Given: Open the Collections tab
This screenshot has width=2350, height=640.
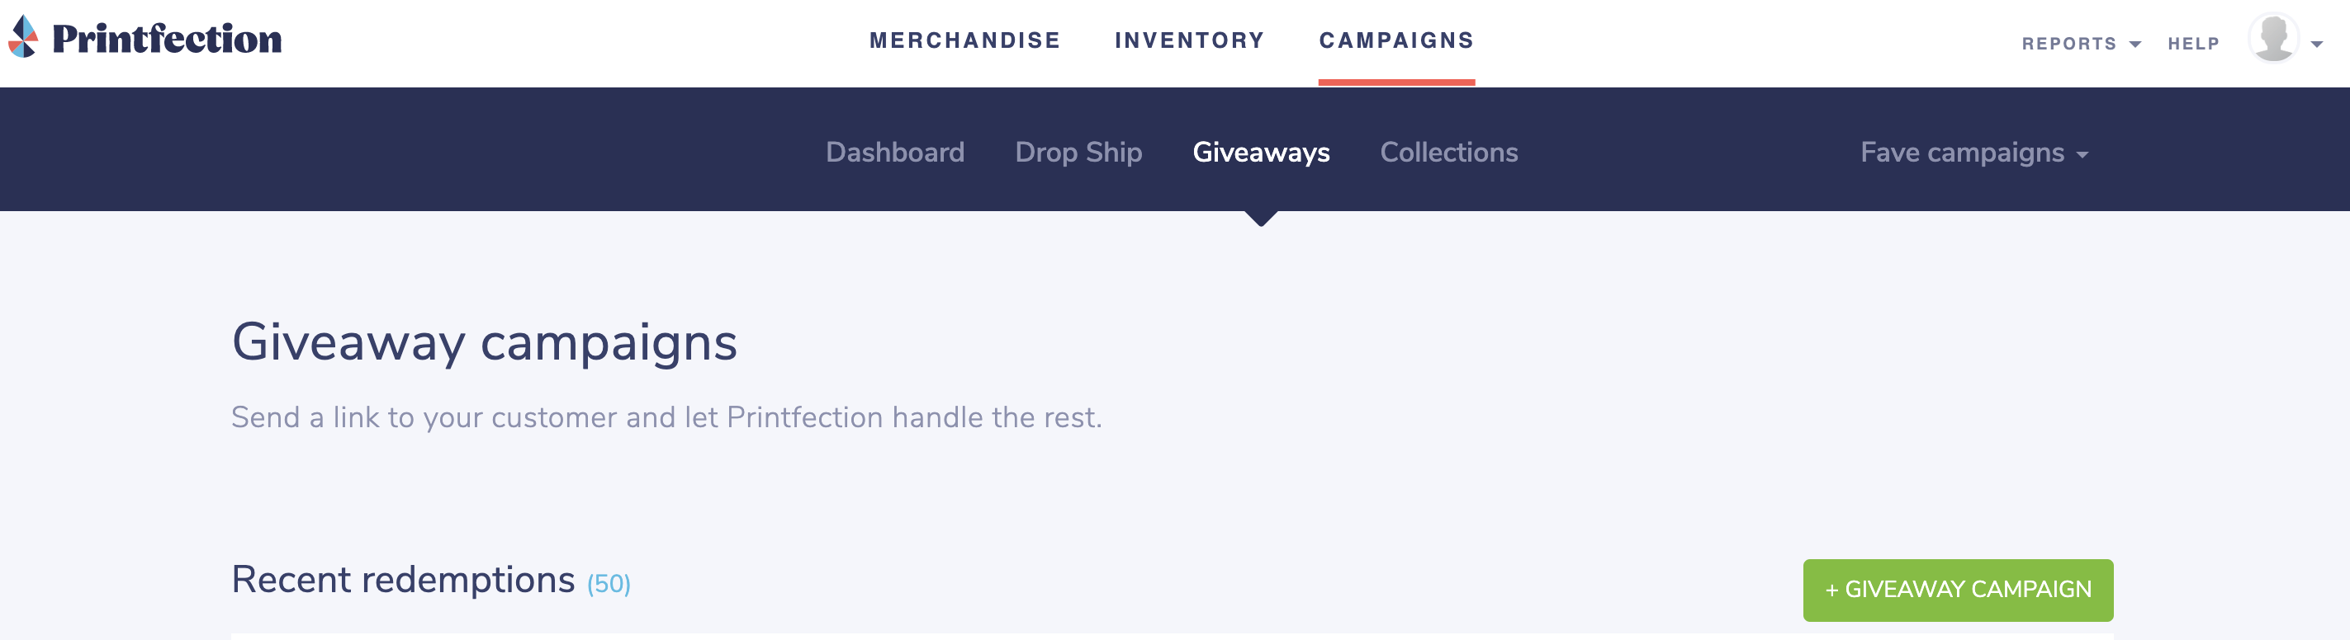Looking at the screenshot, I should pyautogui.click(x=1448, y=153).
